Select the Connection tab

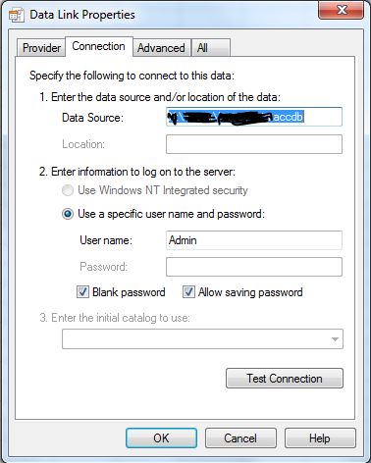click(x=99, y=46)
